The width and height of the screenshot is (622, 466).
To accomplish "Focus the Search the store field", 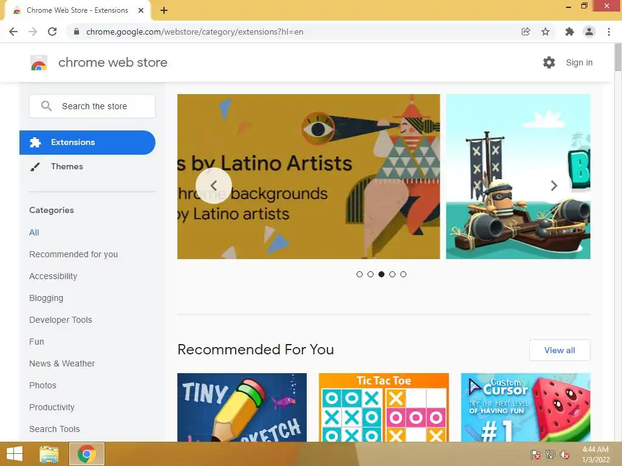I will 92,106.
